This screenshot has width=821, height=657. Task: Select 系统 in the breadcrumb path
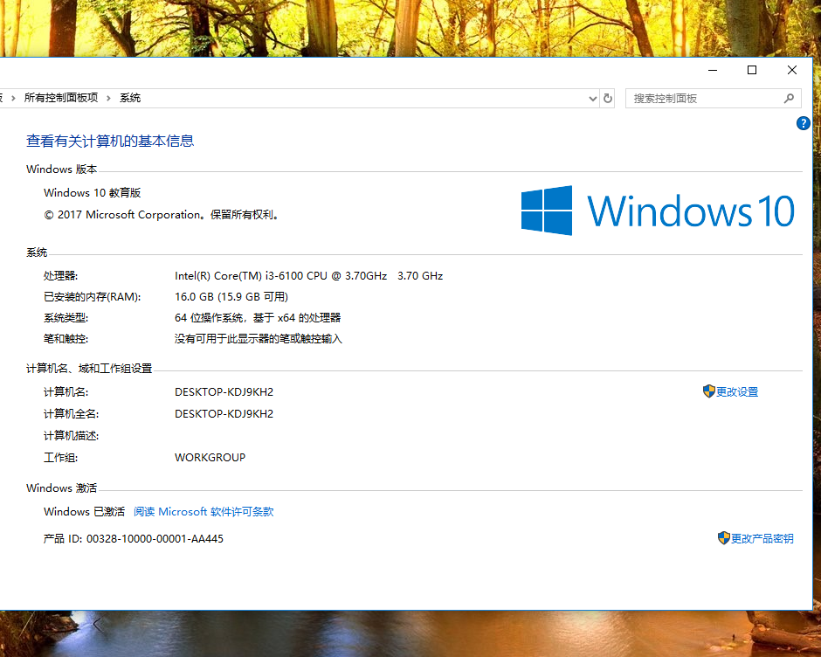click(x=129, y=98)
